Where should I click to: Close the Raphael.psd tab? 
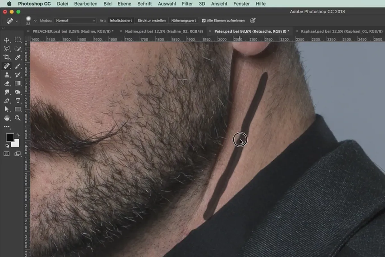point(297,31)
